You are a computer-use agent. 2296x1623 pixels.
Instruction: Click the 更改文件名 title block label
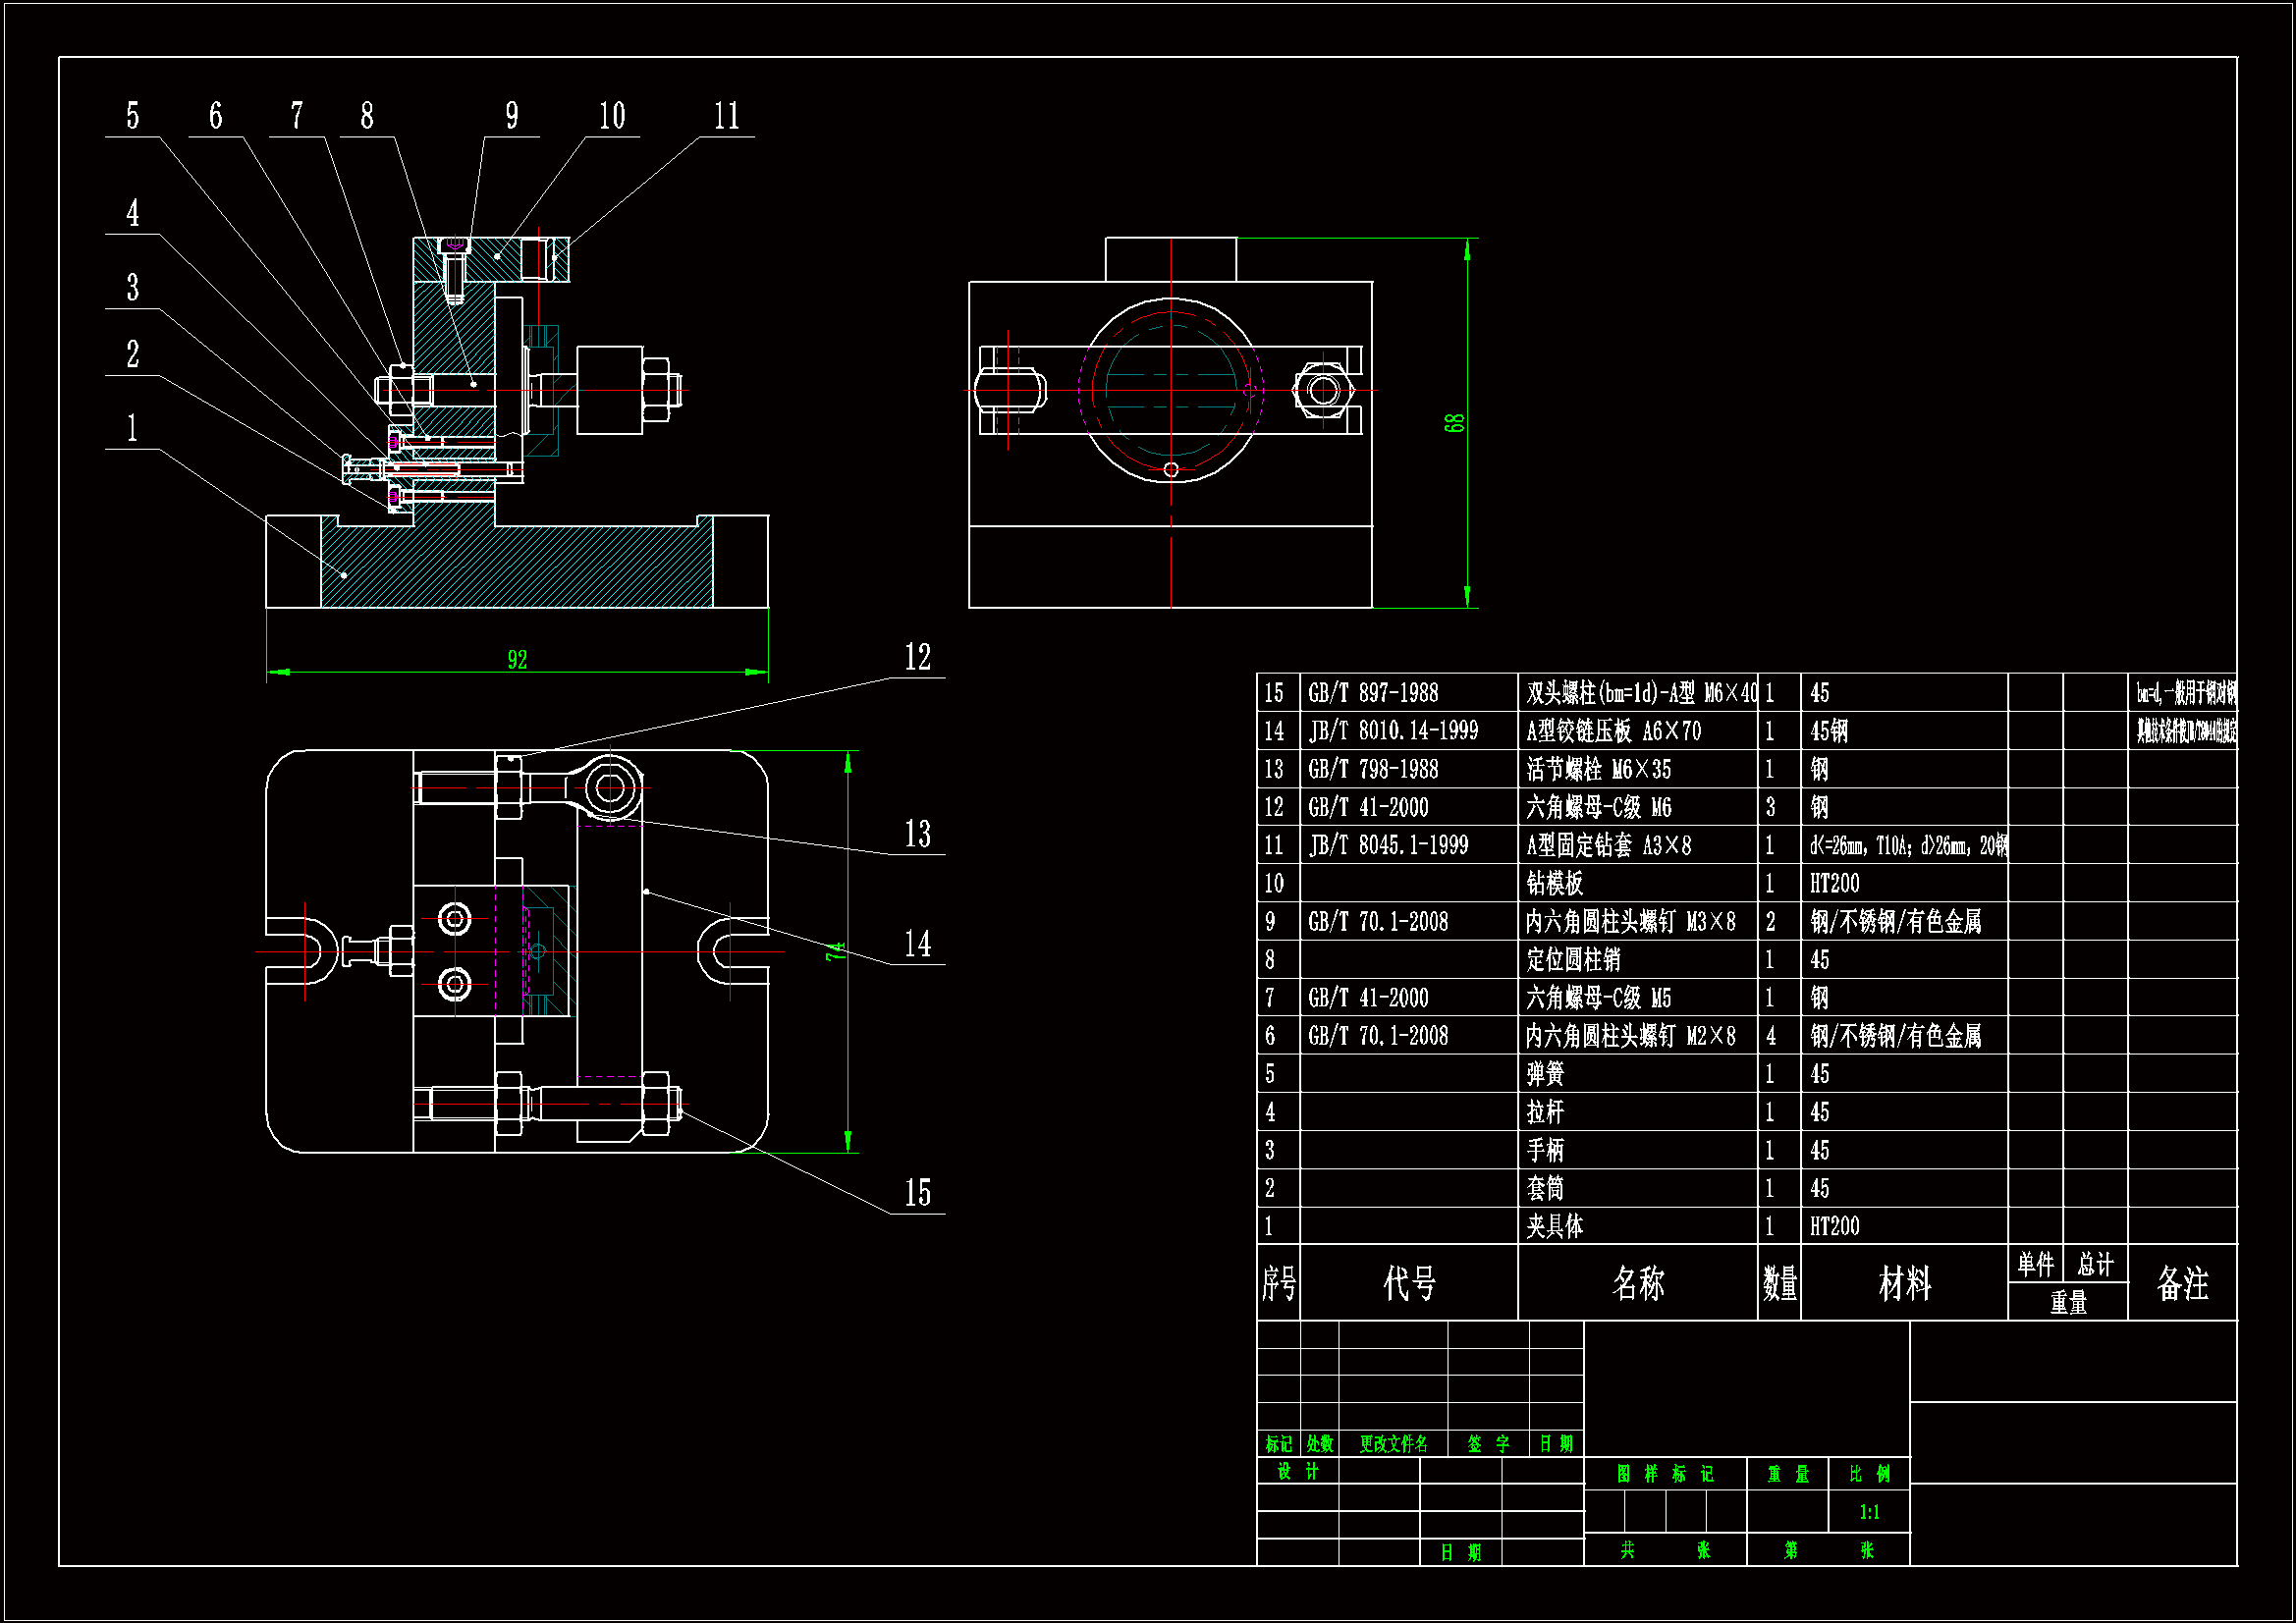(x=1393, y=1444)
